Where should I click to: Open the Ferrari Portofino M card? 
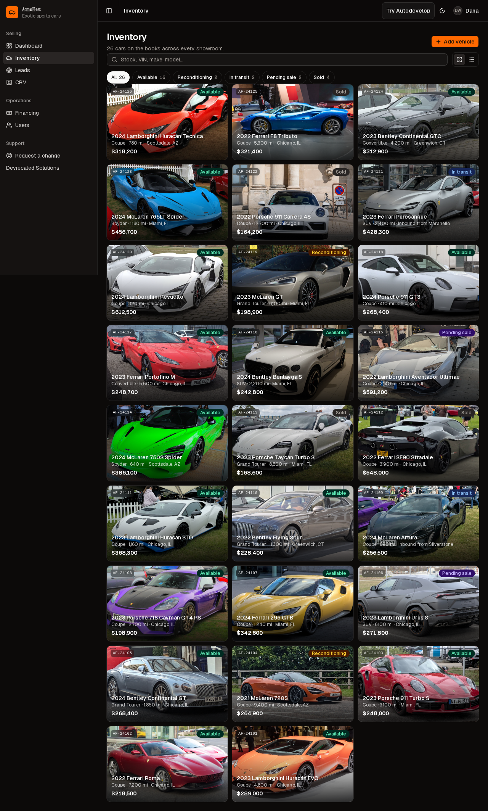pos(167,363)
